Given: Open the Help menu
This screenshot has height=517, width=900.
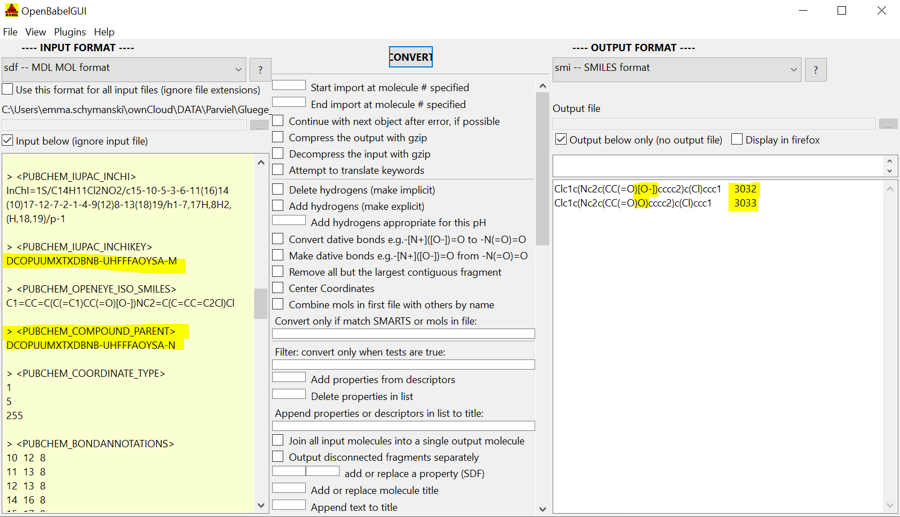Looking at the screenshot, I should pos(104,32).
